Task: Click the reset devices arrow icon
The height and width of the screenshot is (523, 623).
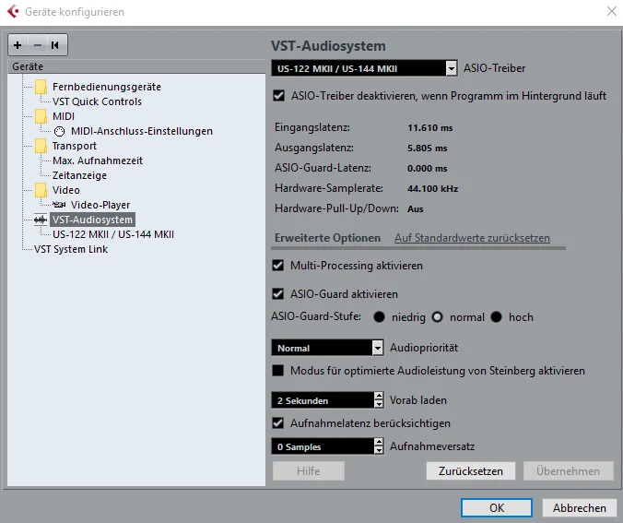Action: click(55, 44)
